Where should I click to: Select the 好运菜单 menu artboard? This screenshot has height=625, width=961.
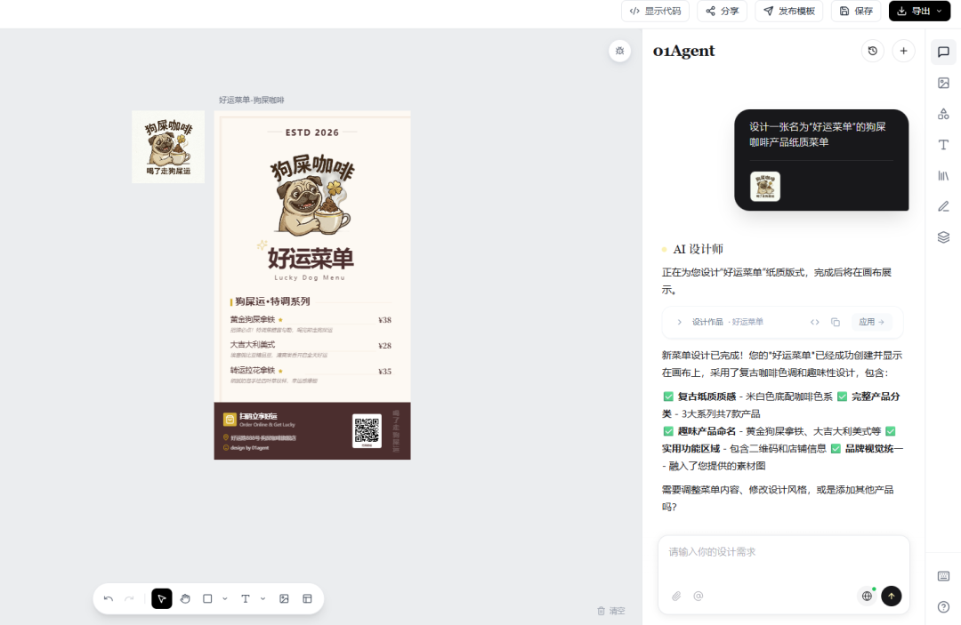pos(312,285)
